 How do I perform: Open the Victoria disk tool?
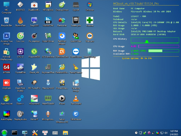(x=90, y=22)
